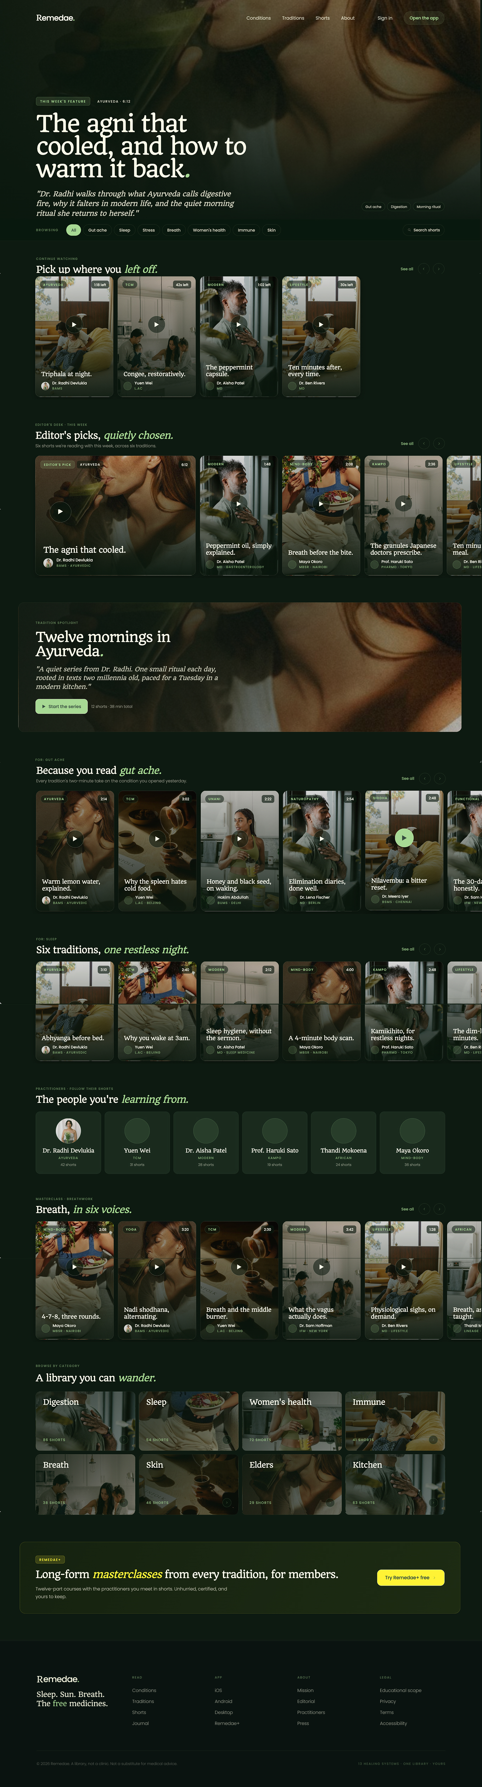
Task: Open Yuen Wei practitioner card
Action: point(137,1143)
